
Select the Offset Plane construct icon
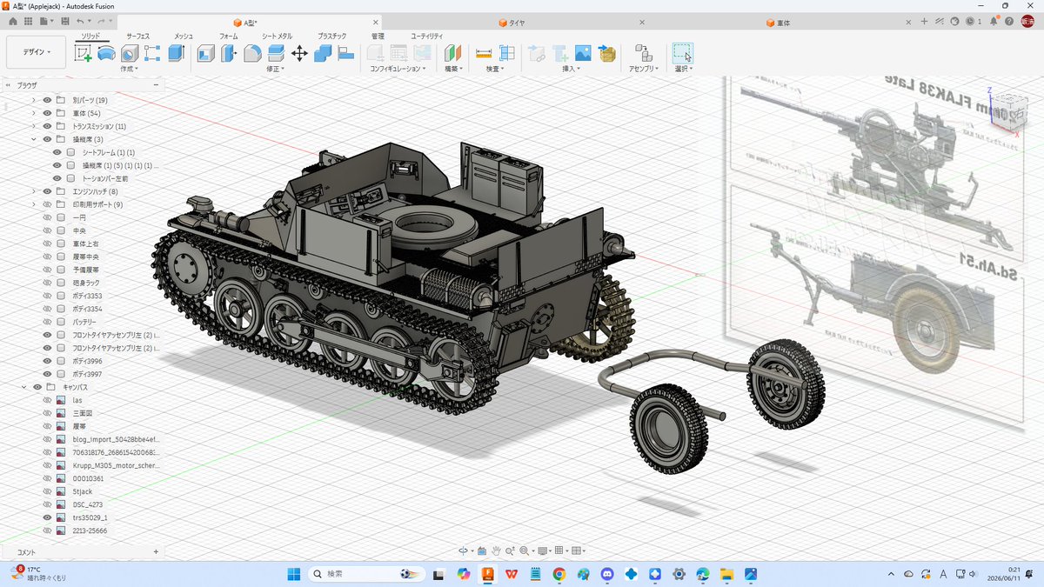click(452, 53)
